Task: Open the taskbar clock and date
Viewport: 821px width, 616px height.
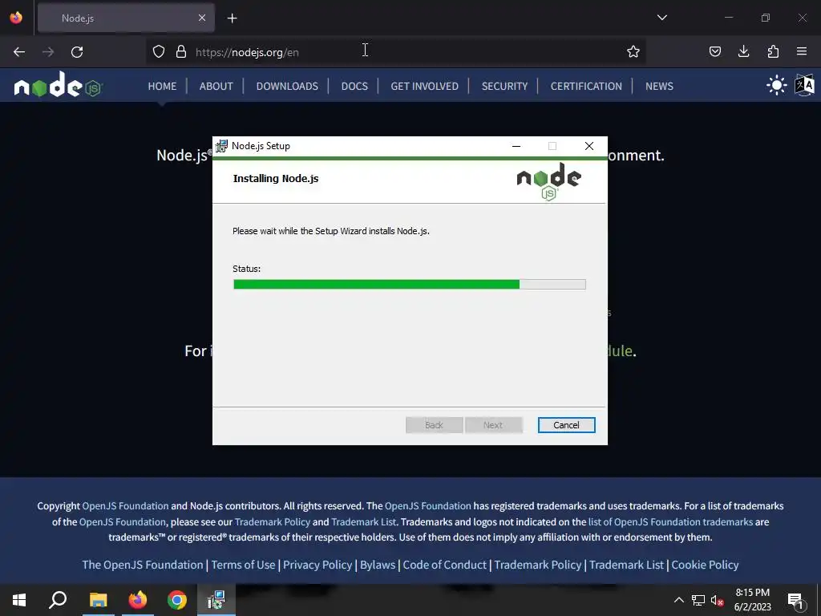Action: (x=752, y=600)
